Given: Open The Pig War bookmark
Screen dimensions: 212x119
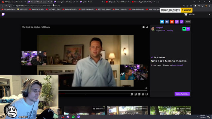Looking at the screenshot, I should click(x=53, y=9).
